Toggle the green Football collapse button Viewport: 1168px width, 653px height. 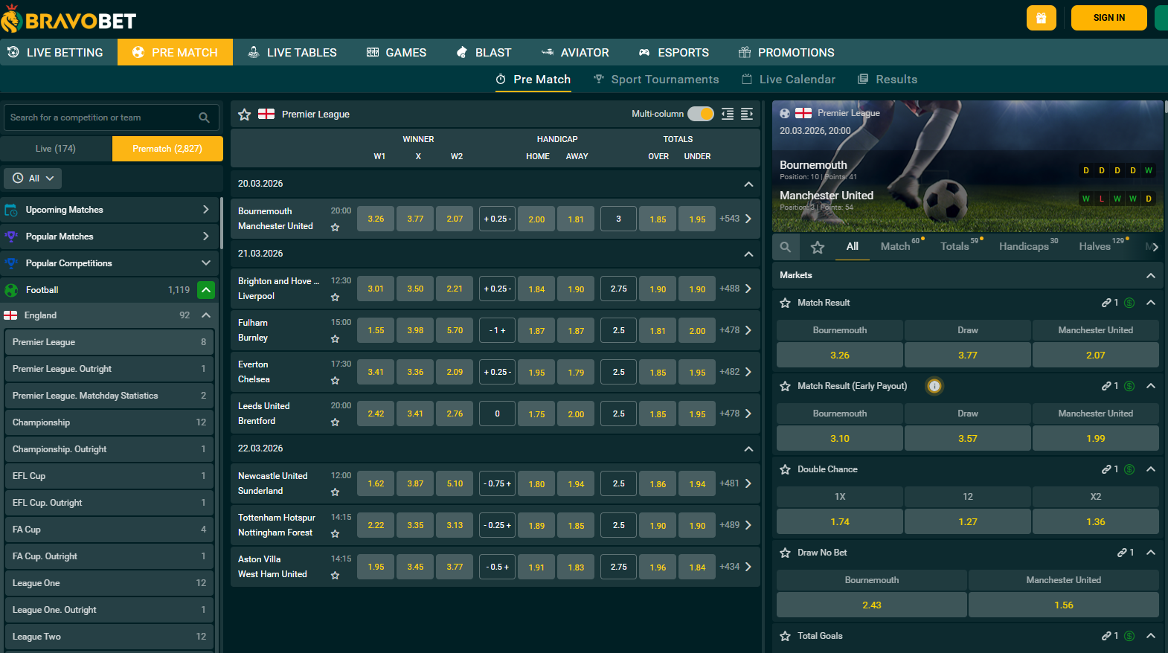tap(206, 290)
